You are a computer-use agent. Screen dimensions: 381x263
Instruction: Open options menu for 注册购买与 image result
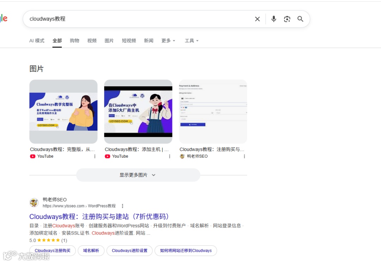pos(244,156)
